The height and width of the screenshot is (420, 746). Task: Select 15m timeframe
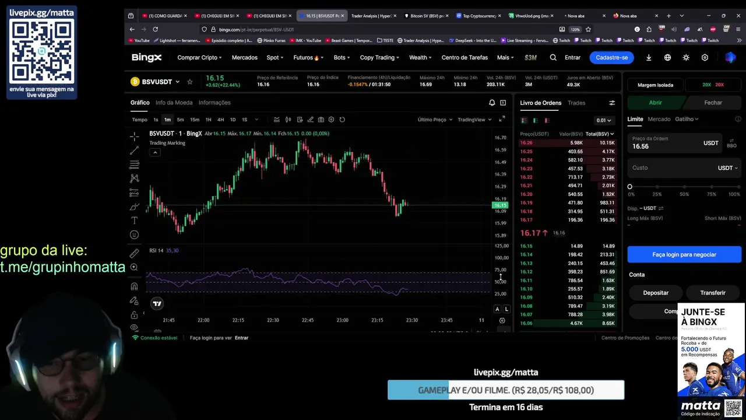(x=195, y=120)
